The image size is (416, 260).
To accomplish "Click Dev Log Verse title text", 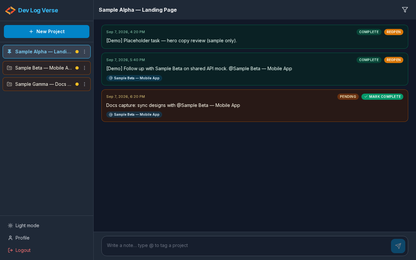I will pos(38,10).
